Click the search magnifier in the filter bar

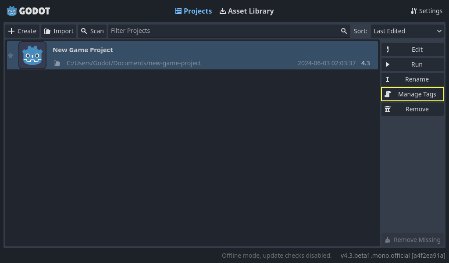click(344, 31)
